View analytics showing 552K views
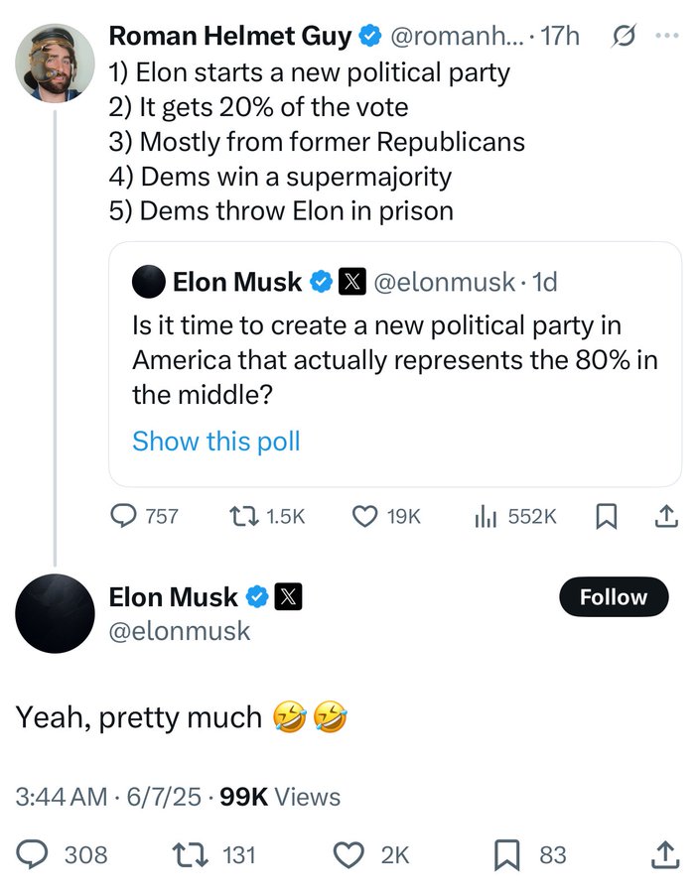Image resolution: width=697 pixels, height=893 pixels. coord(515,516)
